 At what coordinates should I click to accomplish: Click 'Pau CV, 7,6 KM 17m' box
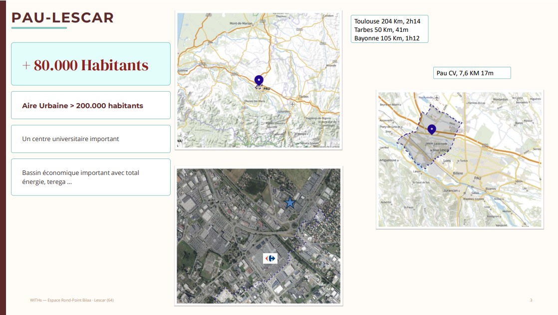pyautogui.click(x=472, y=73)
